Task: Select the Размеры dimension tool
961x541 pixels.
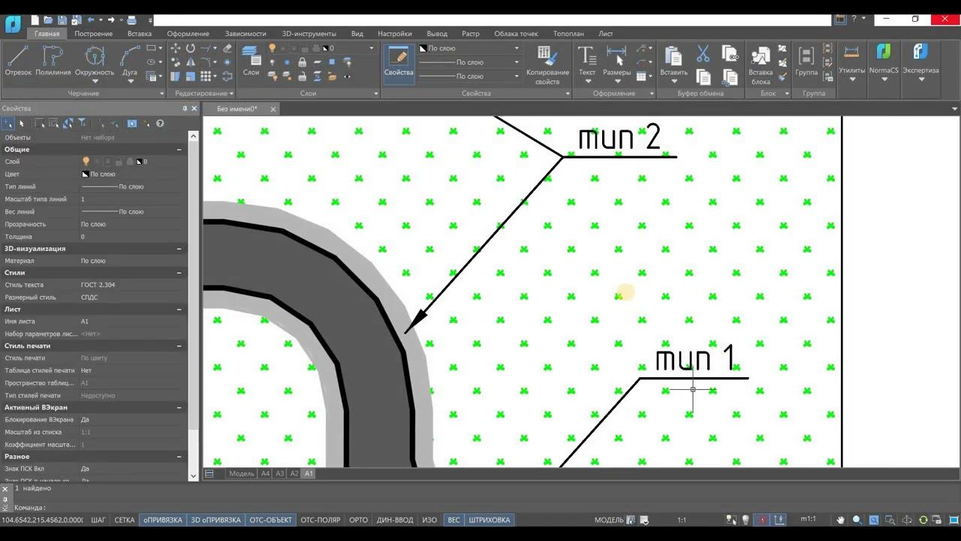Action: (x=616, y=64)
